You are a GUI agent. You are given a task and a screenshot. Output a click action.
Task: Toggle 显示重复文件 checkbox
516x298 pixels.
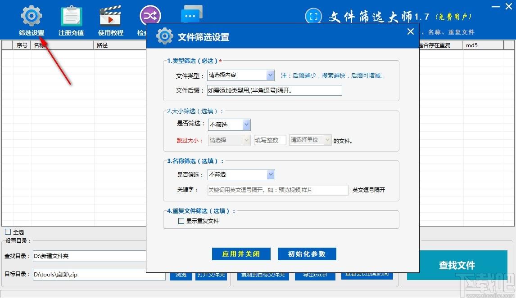181,221
